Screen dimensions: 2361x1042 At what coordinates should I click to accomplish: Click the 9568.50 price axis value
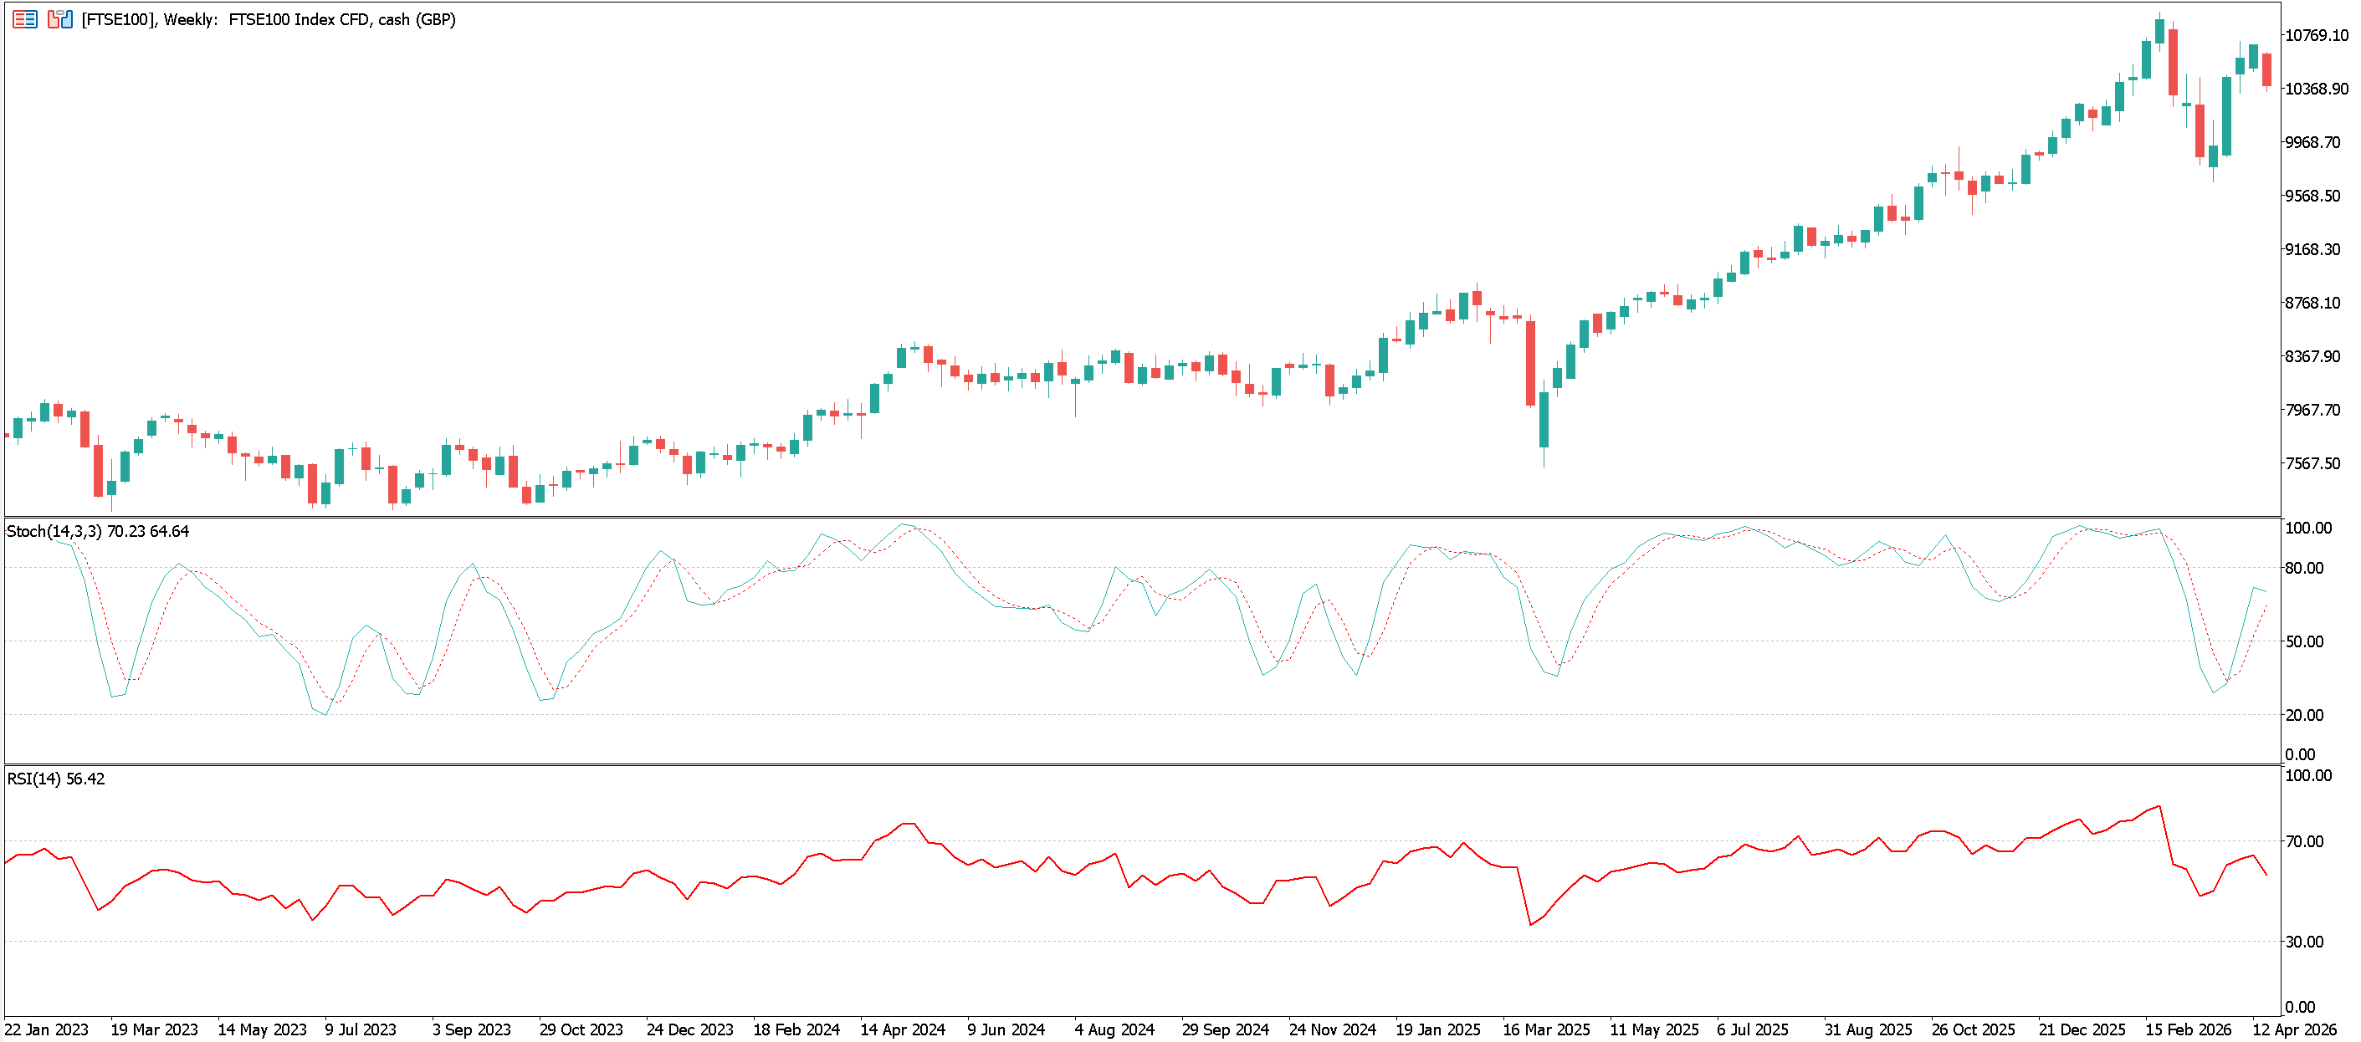coord(2312,197)
